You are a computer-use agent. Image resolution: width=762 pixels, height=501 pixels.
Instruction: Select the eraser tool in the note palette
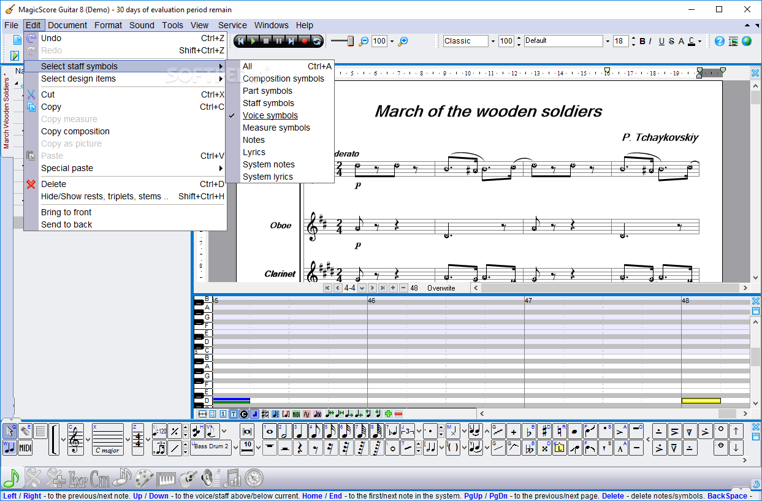25,431
